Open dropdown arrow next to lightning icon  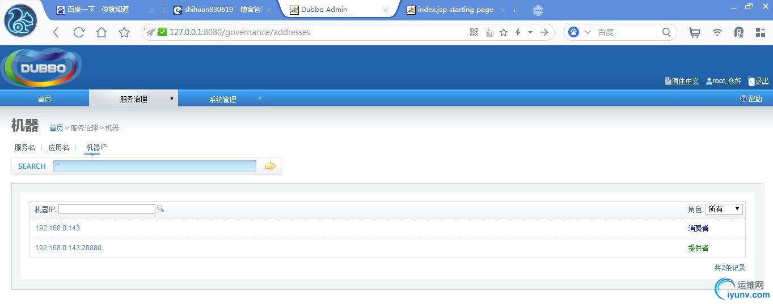[x=530, y=32]
